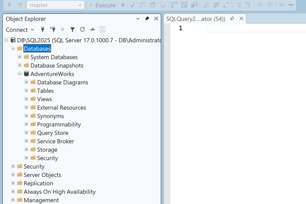The image size is (306, 204).
Task: Expand the Storage folder
Action: click(26, 149)
